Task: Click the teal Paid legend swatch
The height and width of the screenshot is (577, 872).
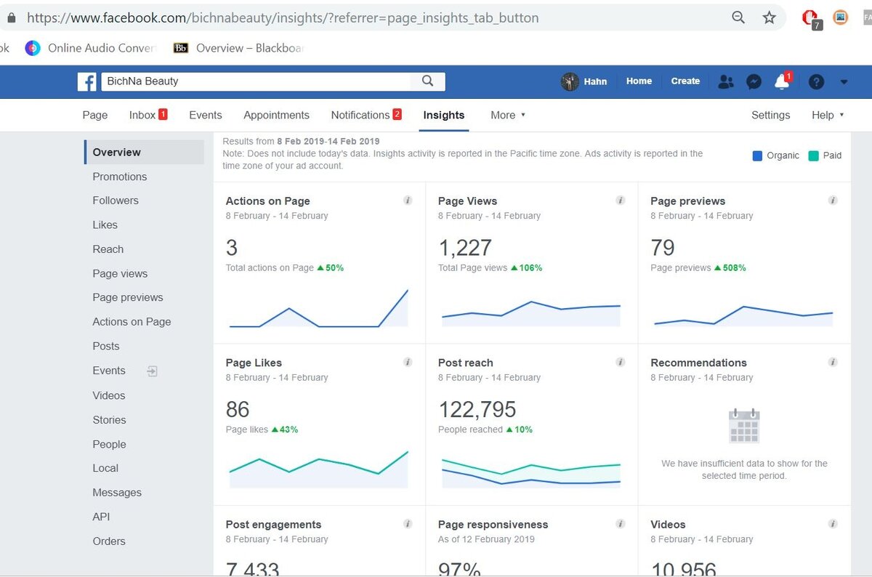Action: (813, 156)
